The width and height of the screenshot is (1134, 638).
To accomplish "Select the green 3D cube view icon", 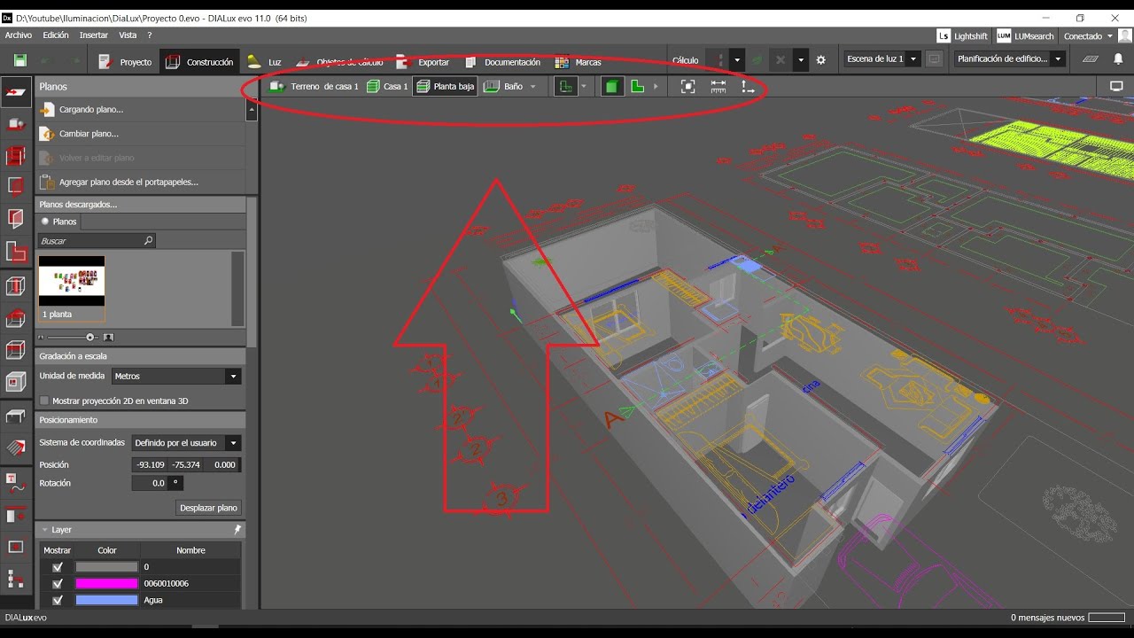I will (610, 86).
